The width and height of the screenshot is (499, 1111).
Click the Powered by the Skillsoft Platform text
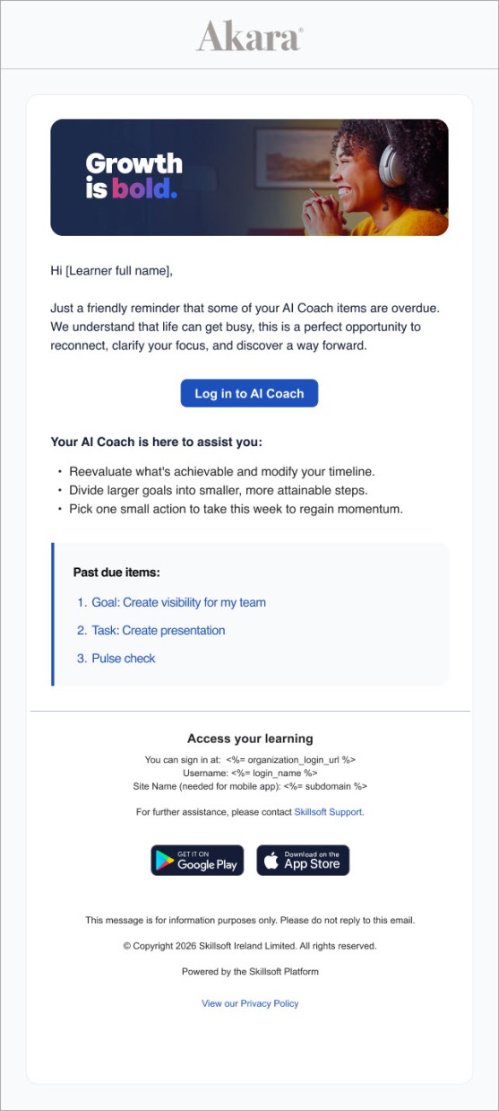click(x=250, y=971)
